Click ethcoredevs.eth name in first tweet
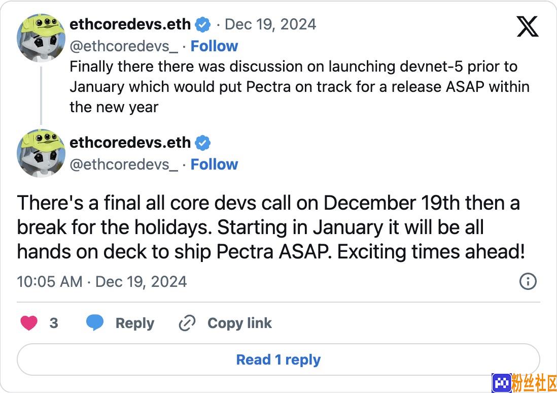The height and width of the screenshot is (393, 557). click(130, 24)
